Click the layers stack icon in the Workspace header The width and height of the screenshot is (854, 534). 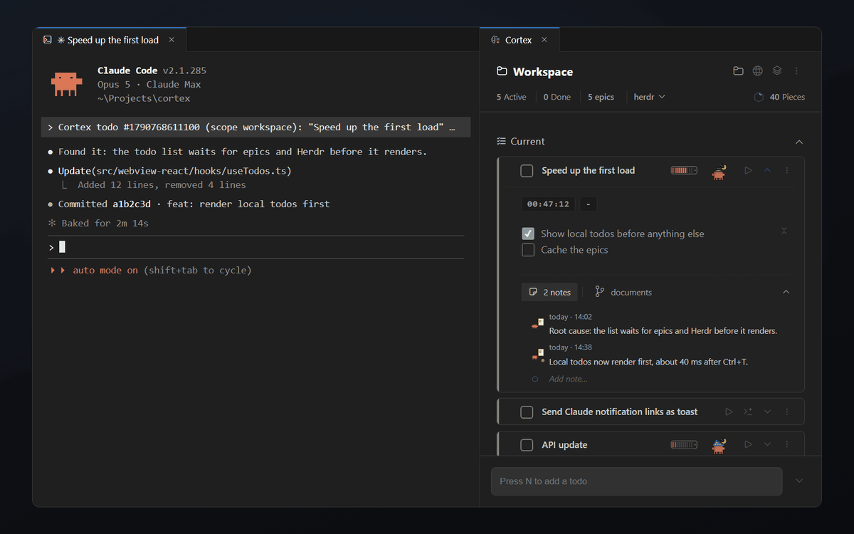[777, 71]
